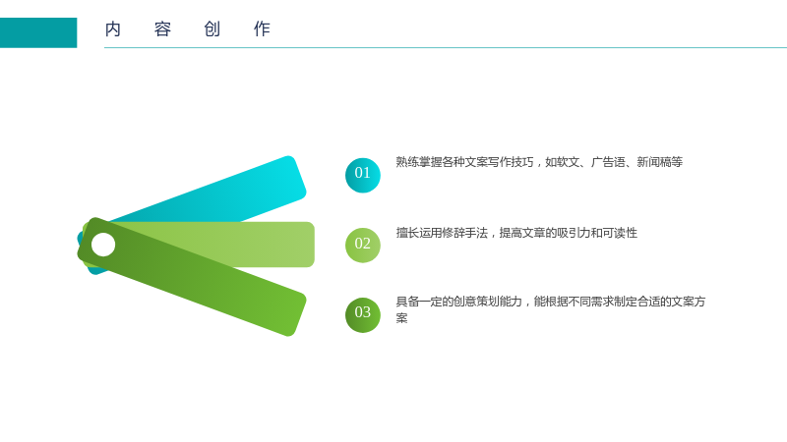Click the thin teal line under the title

point(446,47)
